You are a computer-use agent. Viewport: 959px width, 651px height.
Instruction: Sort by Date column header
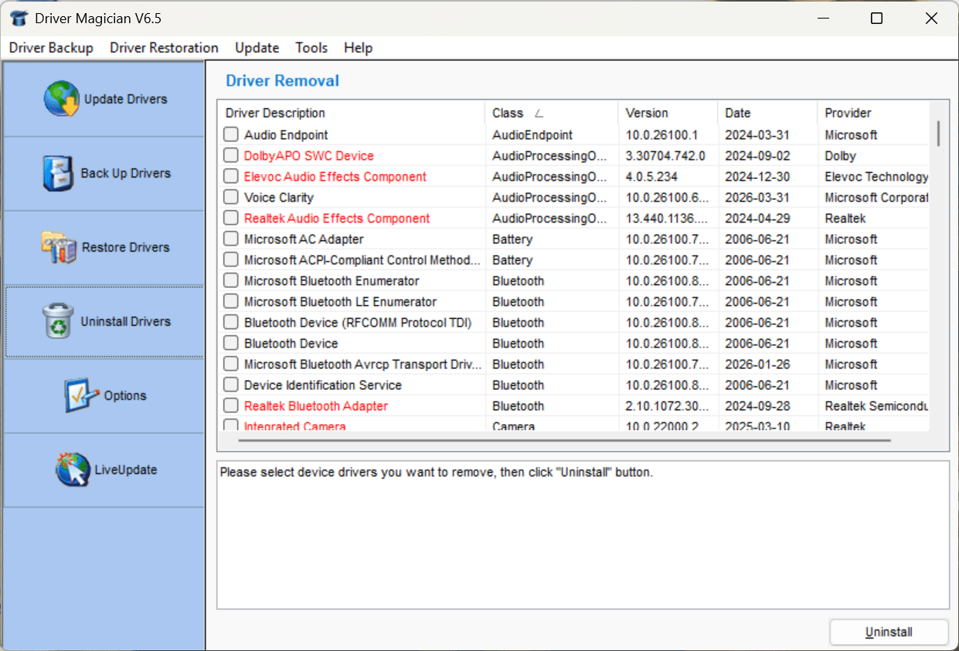767,113
